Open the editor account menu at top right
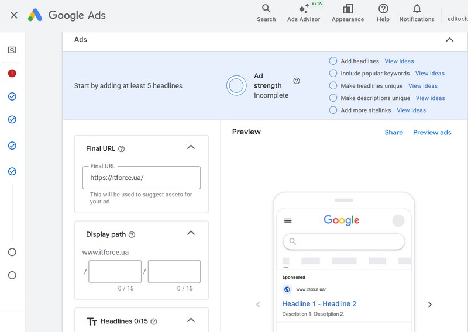The image size is (468, 332). click(457, 19)
